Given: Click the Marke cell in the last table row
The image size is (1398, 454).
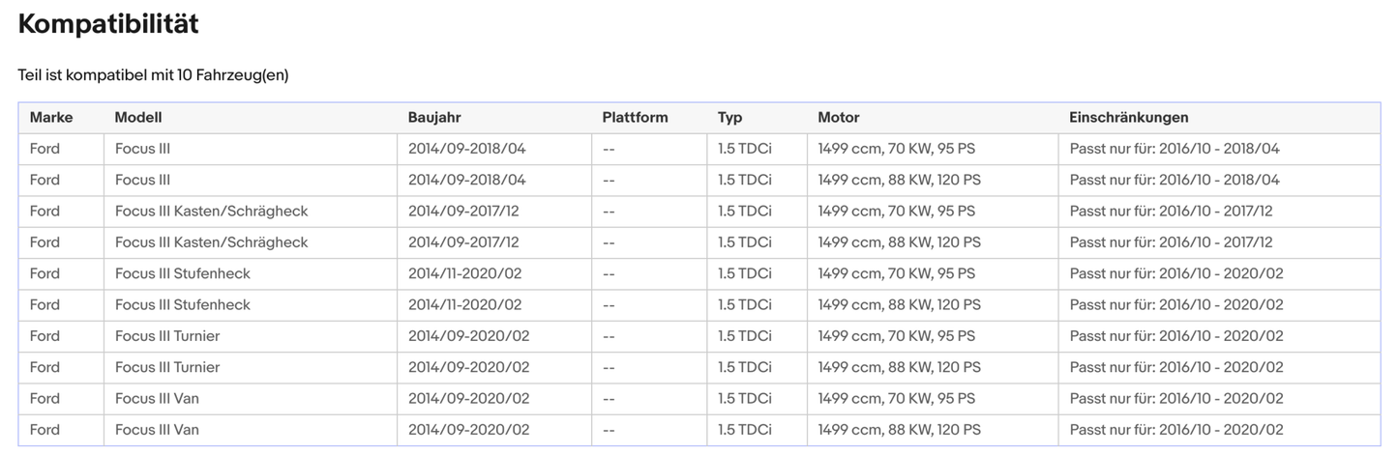Looking at the screenshot, I should (45, 430).
